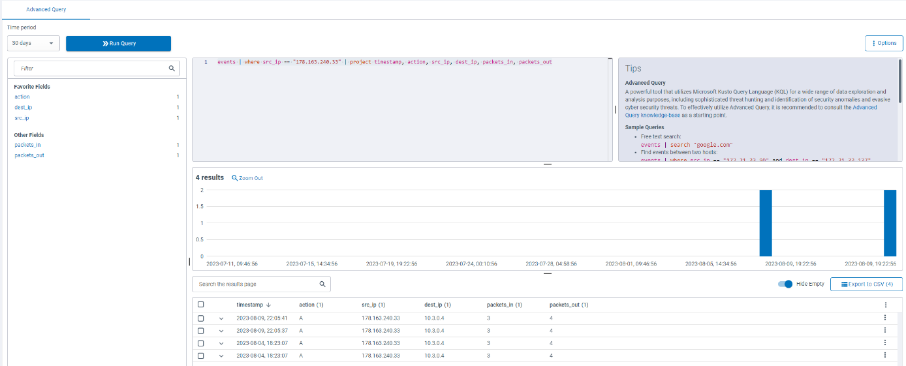
Task: Click the Filter fields input box
Action: 91,68
